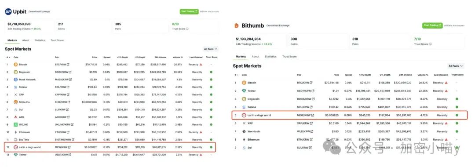Sort Upbit table by Price header
Screen dimensions: 475x167
point(95,57)
